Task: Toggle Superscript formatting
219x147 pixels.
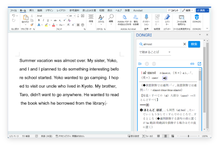Action: tap(64, 20)
